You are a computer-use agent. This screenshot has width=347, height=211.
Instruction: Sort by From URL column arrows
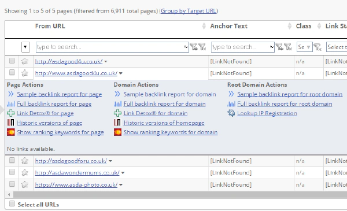[x=204, y=26]
